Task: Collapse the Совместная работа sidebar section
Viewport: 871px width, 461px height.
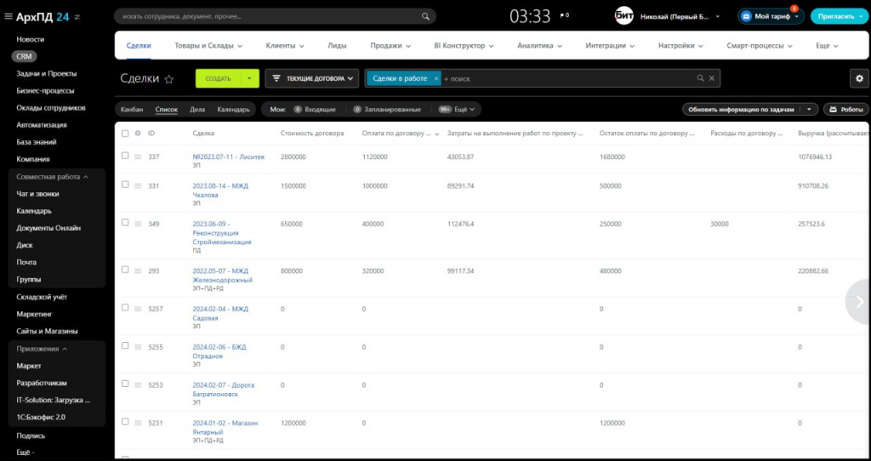Action: point(86,176)
